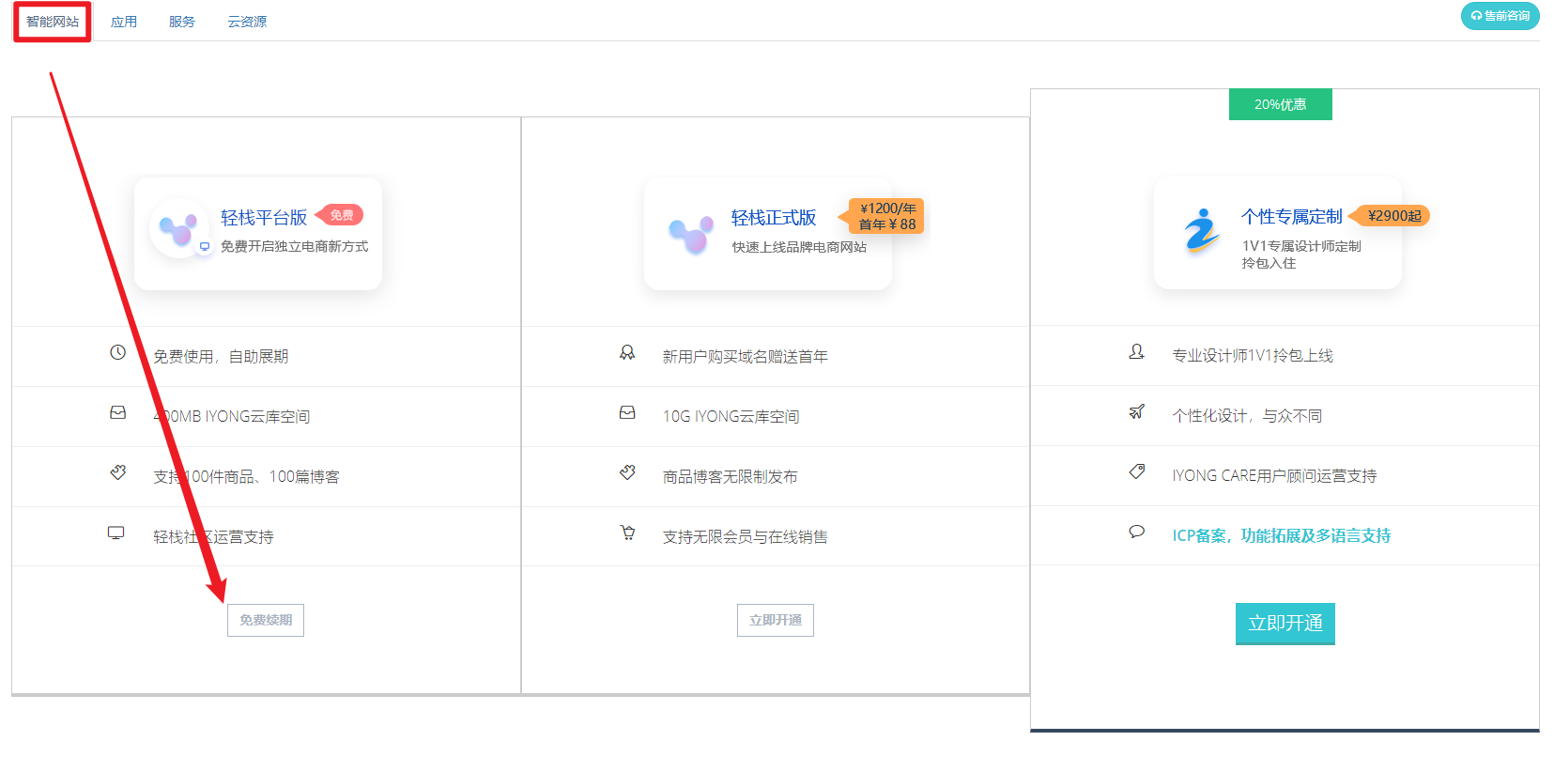Click the 售前咨询 button
Viewport: 1554px width, 772px height.
(1500, 16)
